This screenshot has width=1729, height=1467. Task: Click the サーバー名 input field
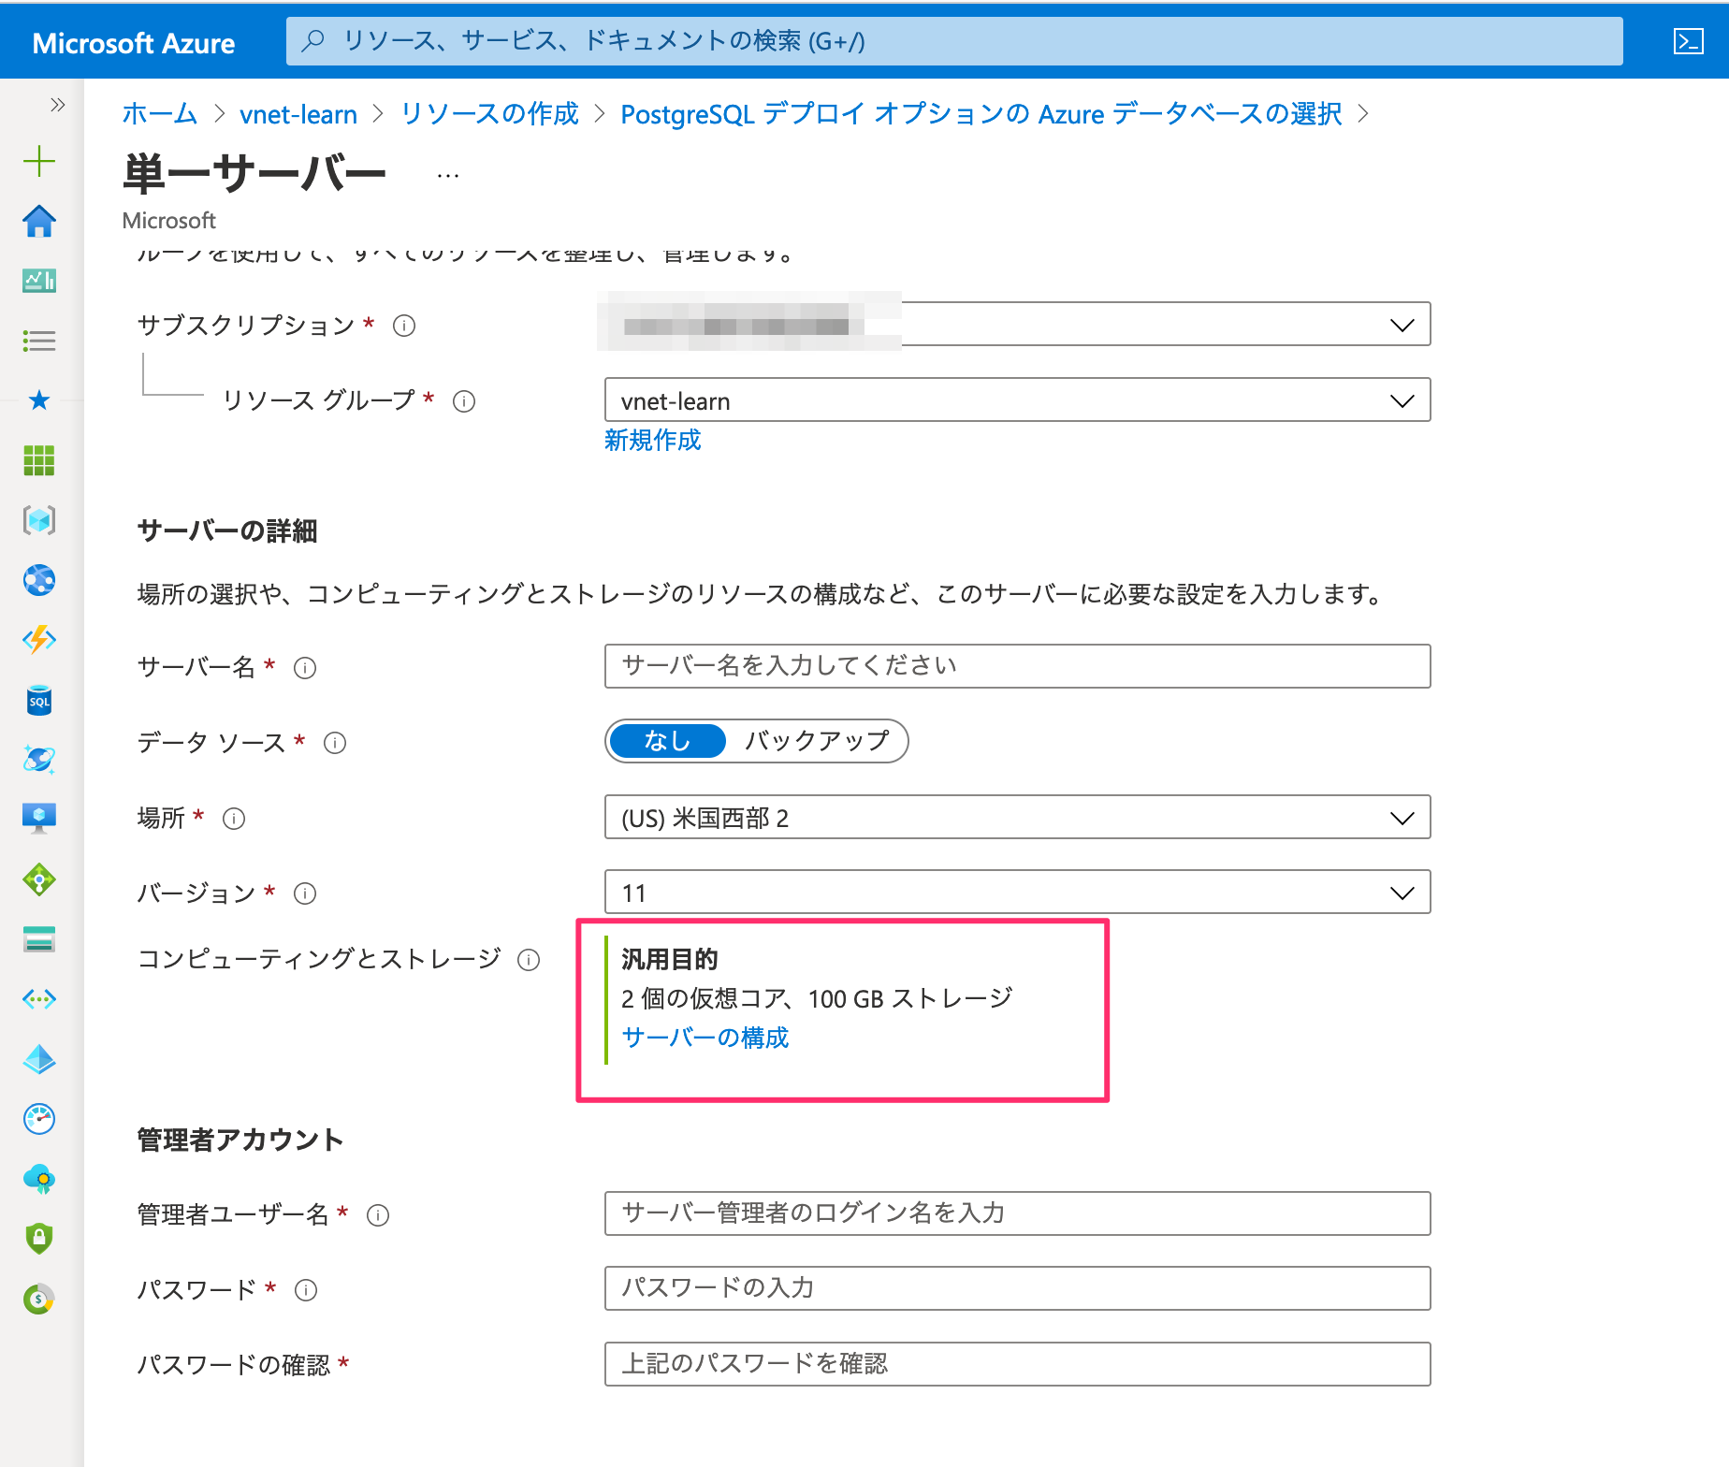click(x=1017, y=666)
